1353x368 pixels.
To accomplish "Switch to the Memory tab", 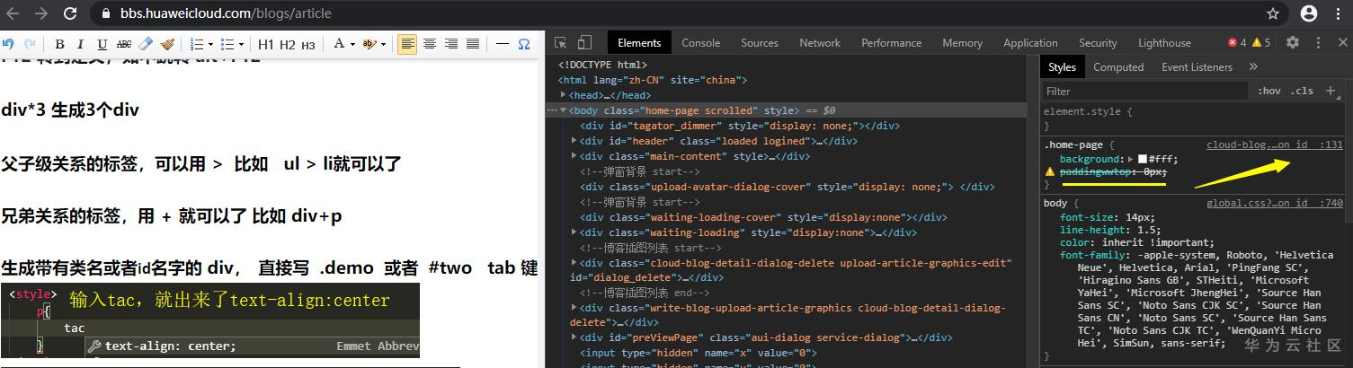I will pos(962,42).
